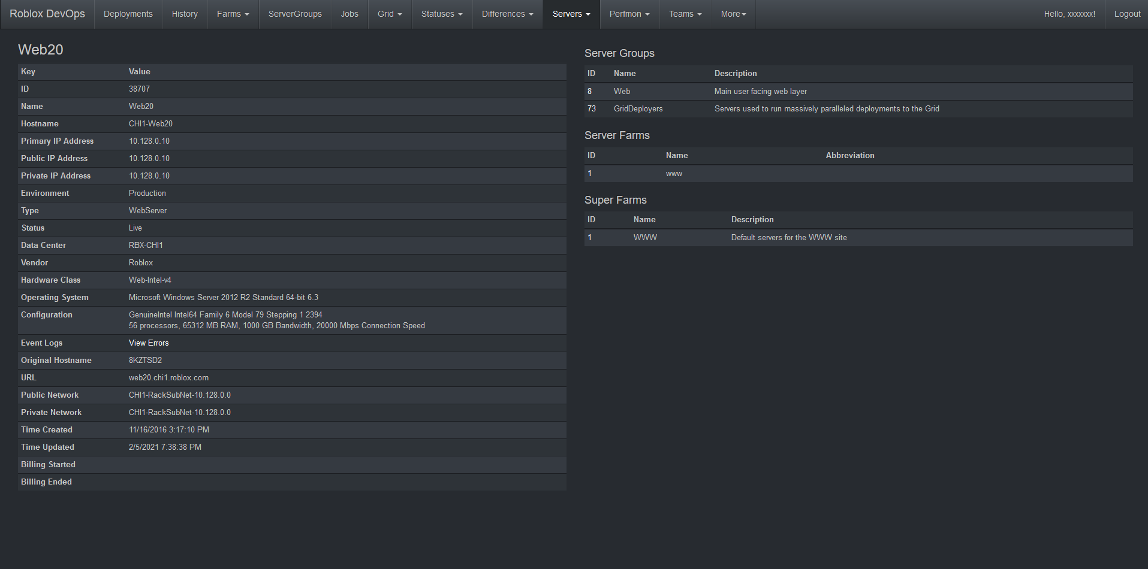Expand the Differences dropdown
This screenshot has width=1148, height=569.
pos(507,14)
